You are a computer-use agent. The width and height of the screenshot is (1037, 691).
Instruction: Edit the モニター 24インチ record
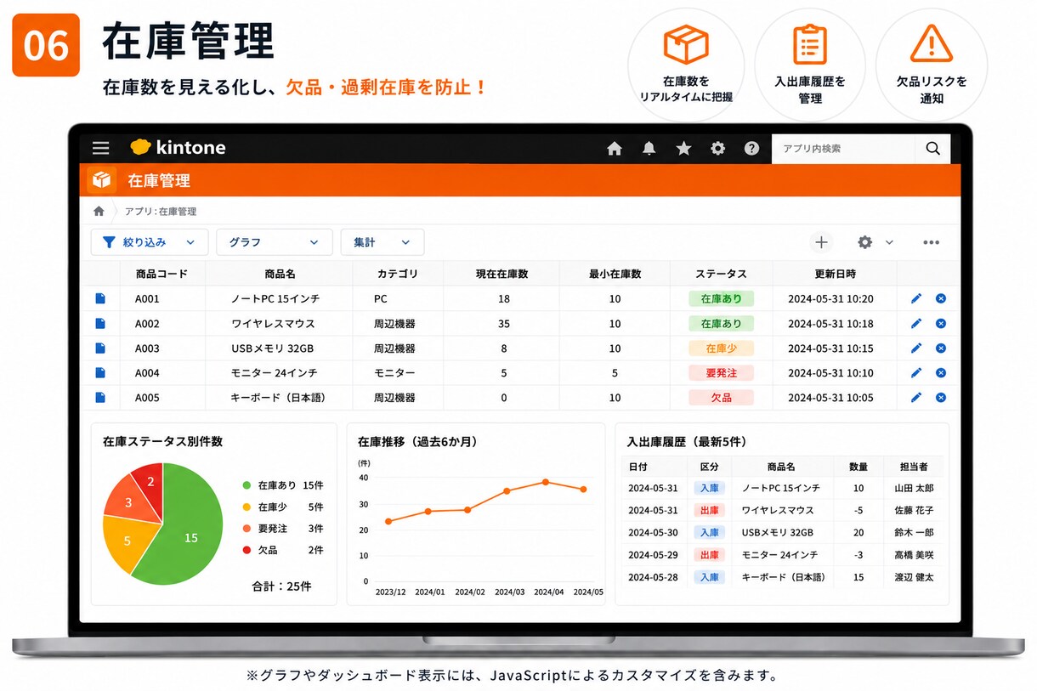pos(916,372)
